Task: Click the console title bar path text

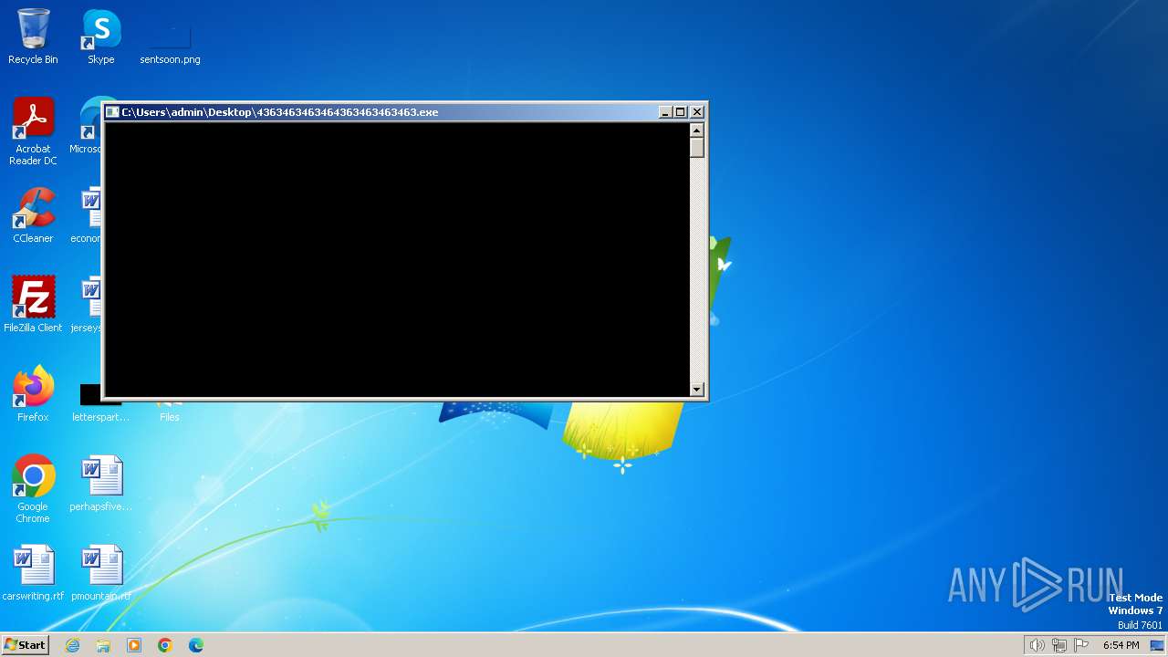Action: [x=280, y=112]
